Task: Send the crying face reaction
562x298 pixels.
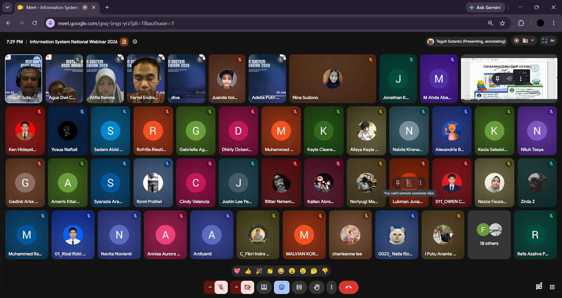Action: (303, 271)
